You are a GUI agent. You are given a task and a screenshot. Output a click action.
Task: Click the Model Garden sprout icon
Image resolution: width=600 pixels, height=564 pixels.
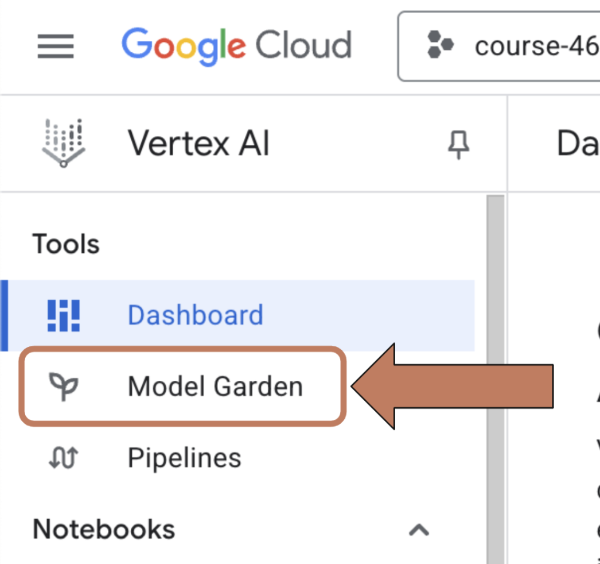click(64, 386)
